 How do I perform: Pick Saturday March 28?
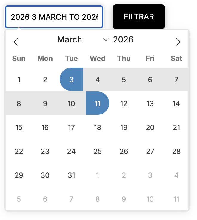(176, 151)
